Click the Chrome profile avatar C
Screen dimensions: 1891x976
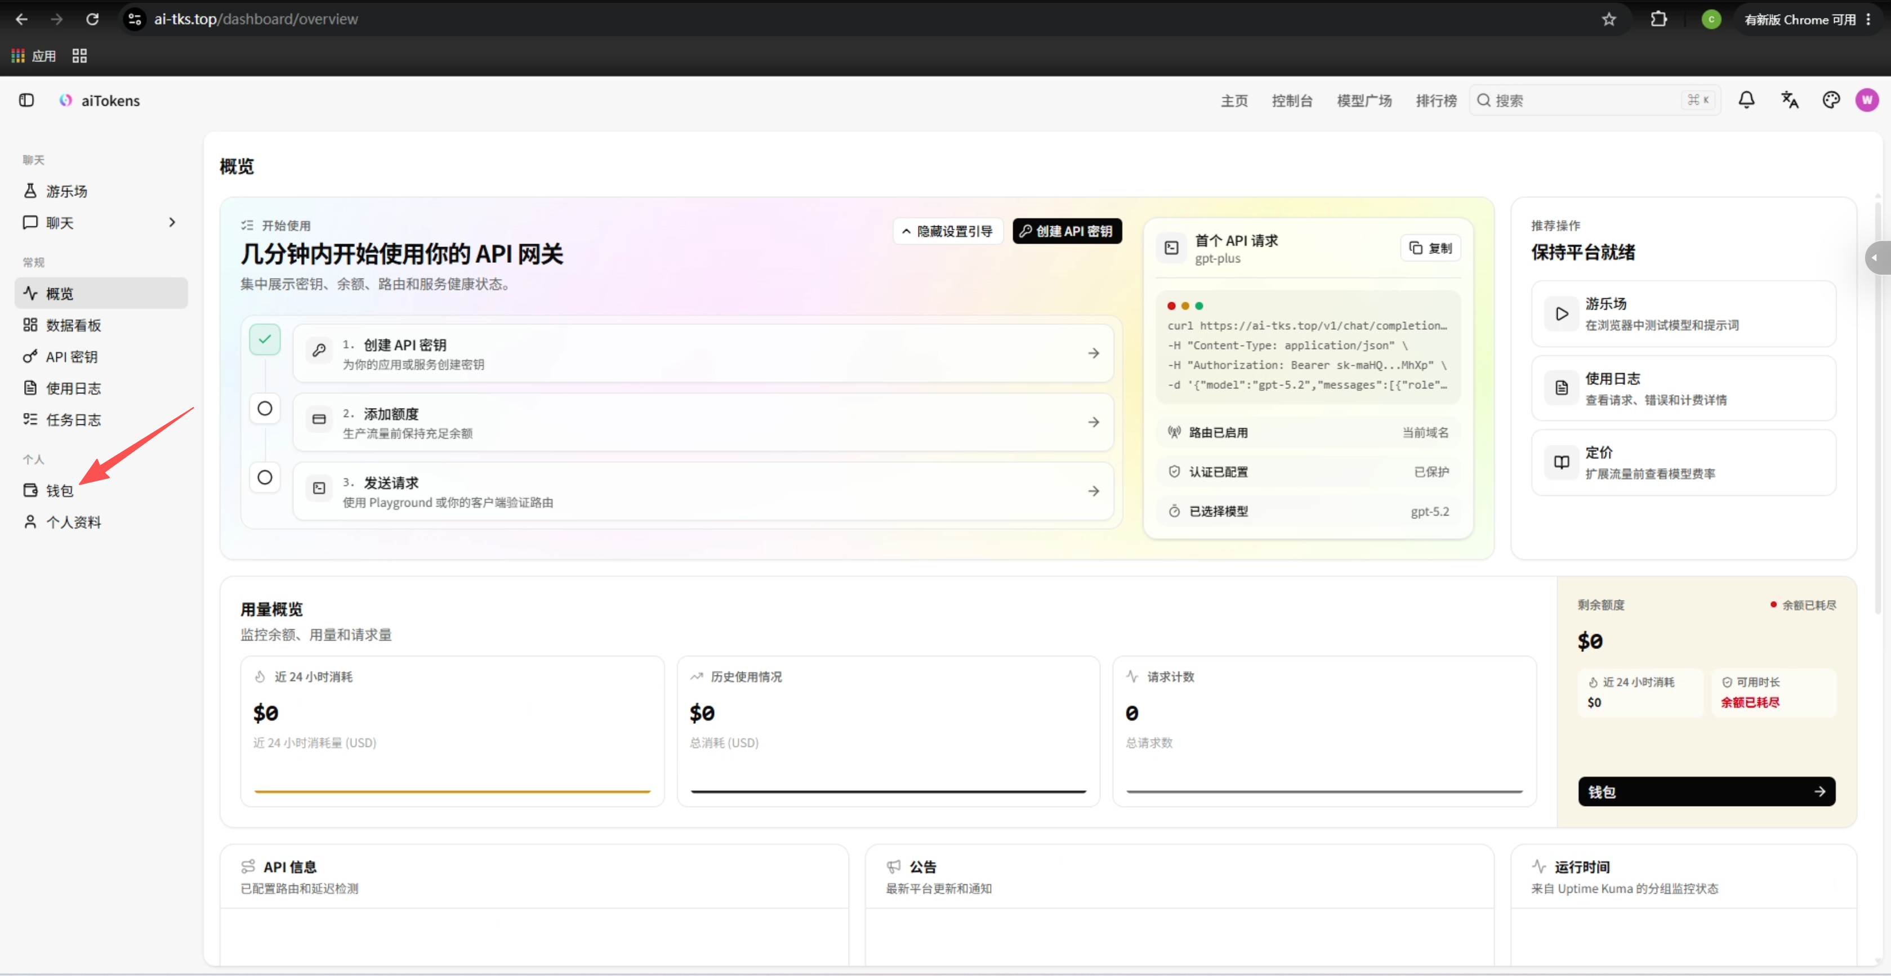1711,19
